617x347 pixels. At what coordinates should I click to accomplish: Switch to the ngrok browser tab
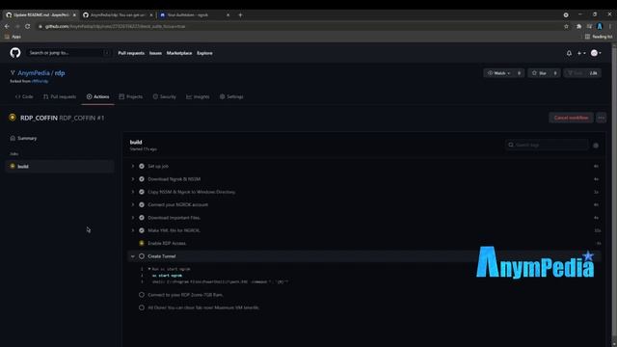tap(195, 15)
